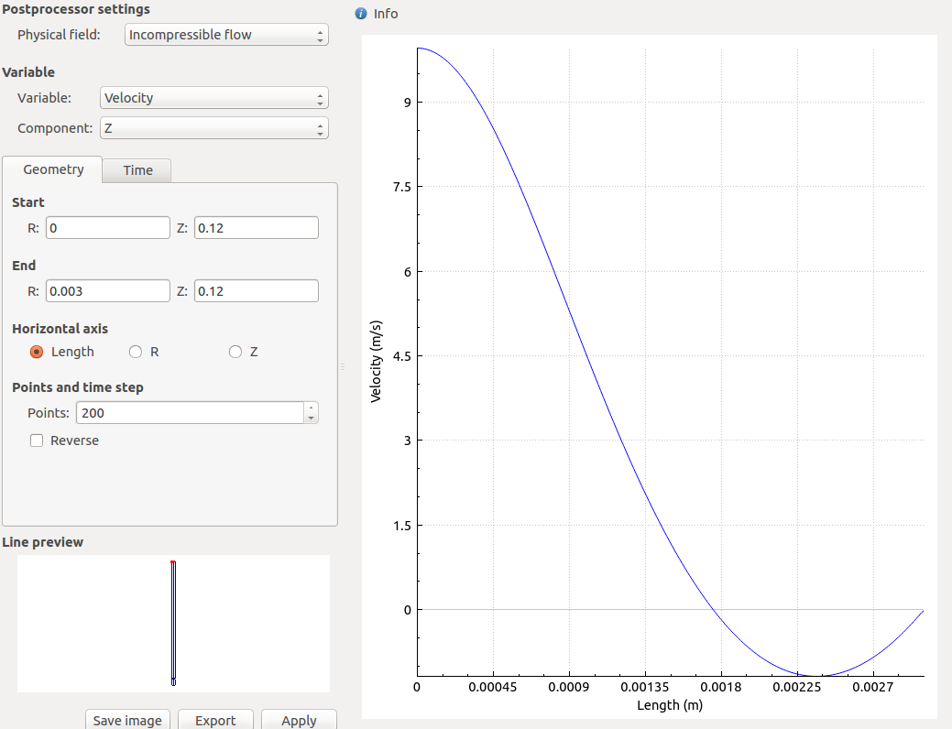Switch to the Geometry tab
The height and width of the screenshot is (729, 952).
click(x=53, y=169)
